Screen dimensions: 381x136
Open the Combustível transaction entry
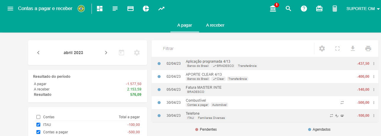[x=196, y=101]
